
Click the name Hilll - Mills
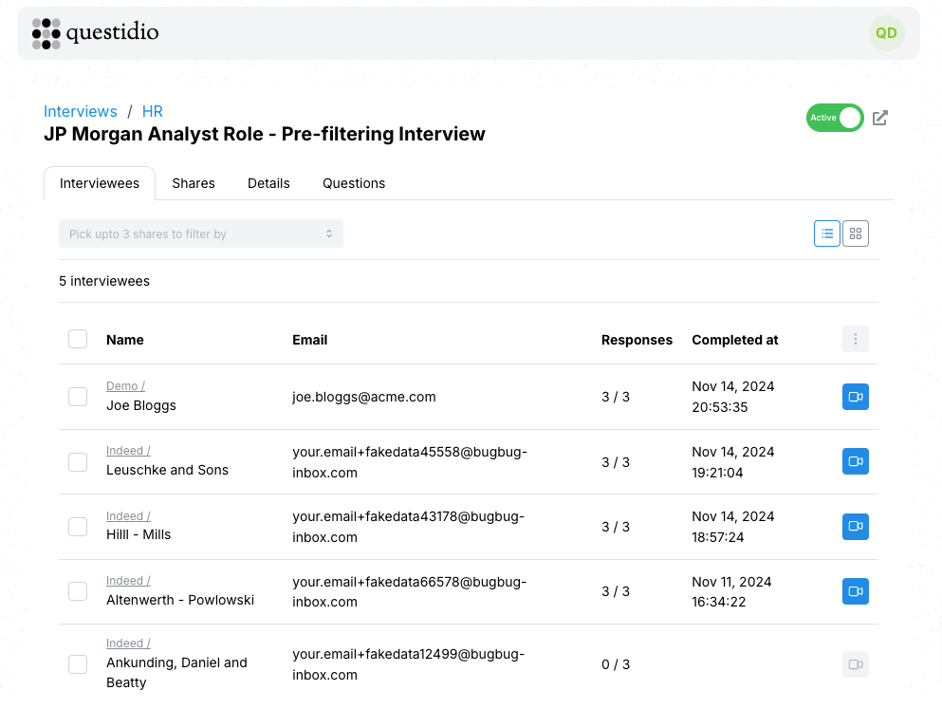[139, 534]
